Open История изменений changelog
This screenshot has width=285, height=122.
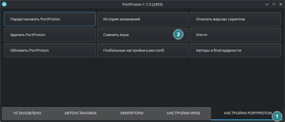(x=142, y=19)
